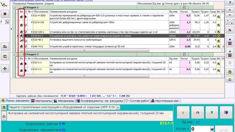
Task: Open the Неучтённые мат tab
Action: [x=165, y=101]
